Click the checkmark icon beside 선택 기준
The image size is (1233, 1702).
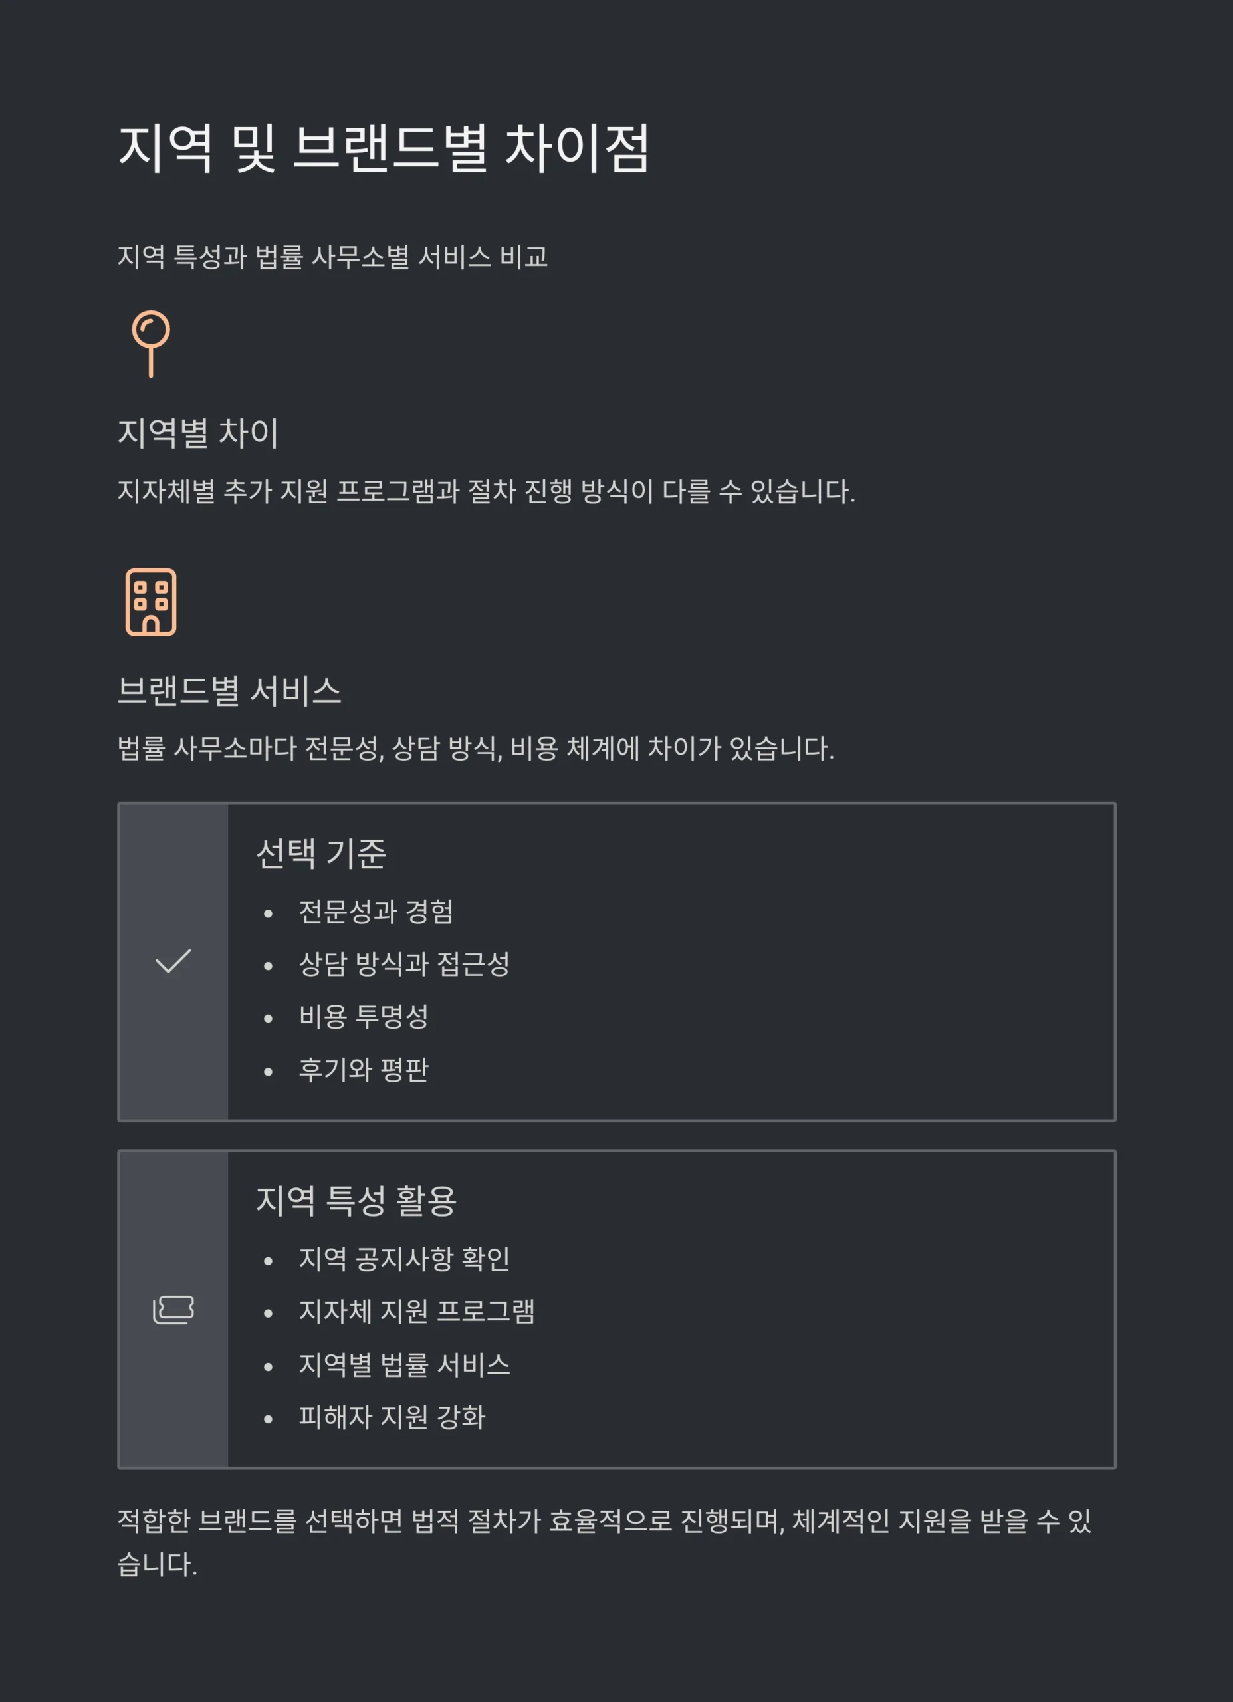(x=173, y=961)
